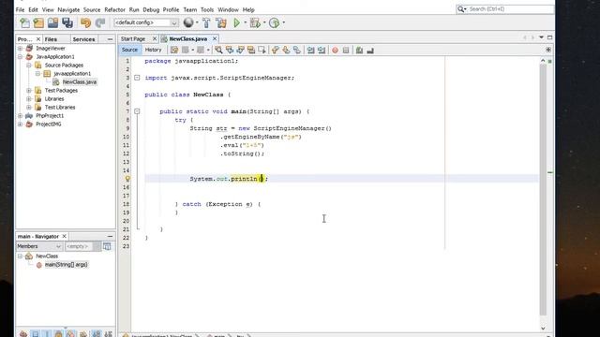Expand the Test Packages node
This screenshot has width=600, height=337.
29,91
